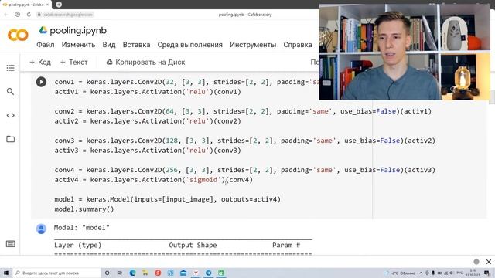This screenshot has height=278, width=495.
Task: Open the red circular app on taskbar
Action: [158, 273]
